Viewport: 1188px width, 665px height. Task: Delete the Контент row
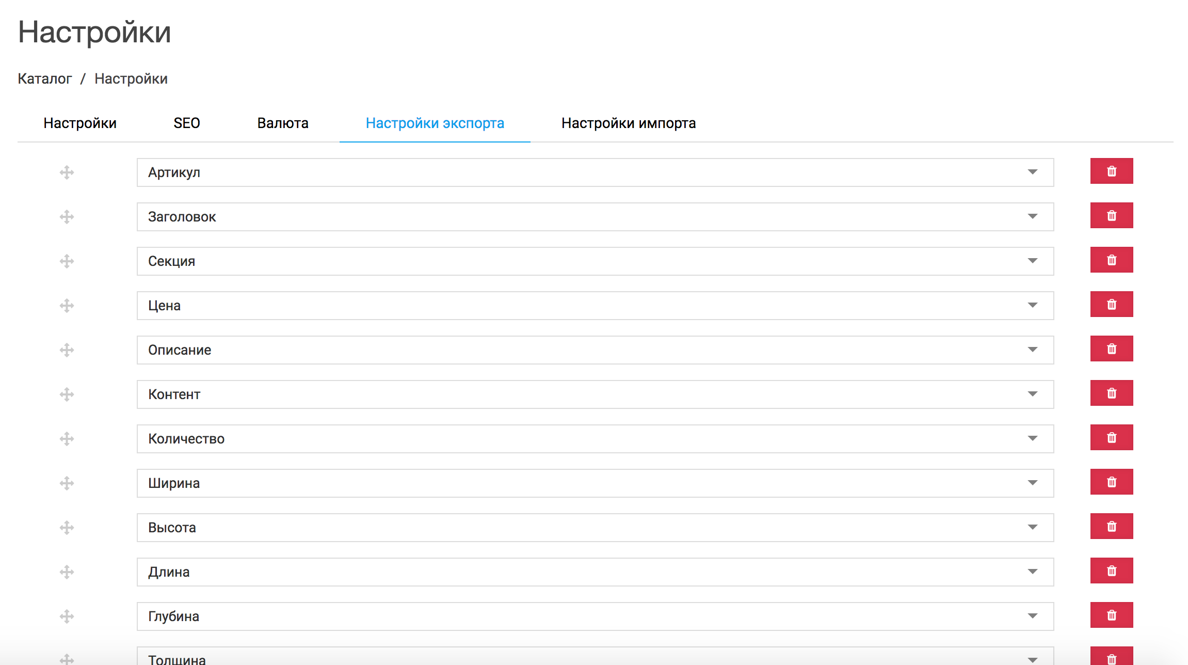pos(1111,393)
